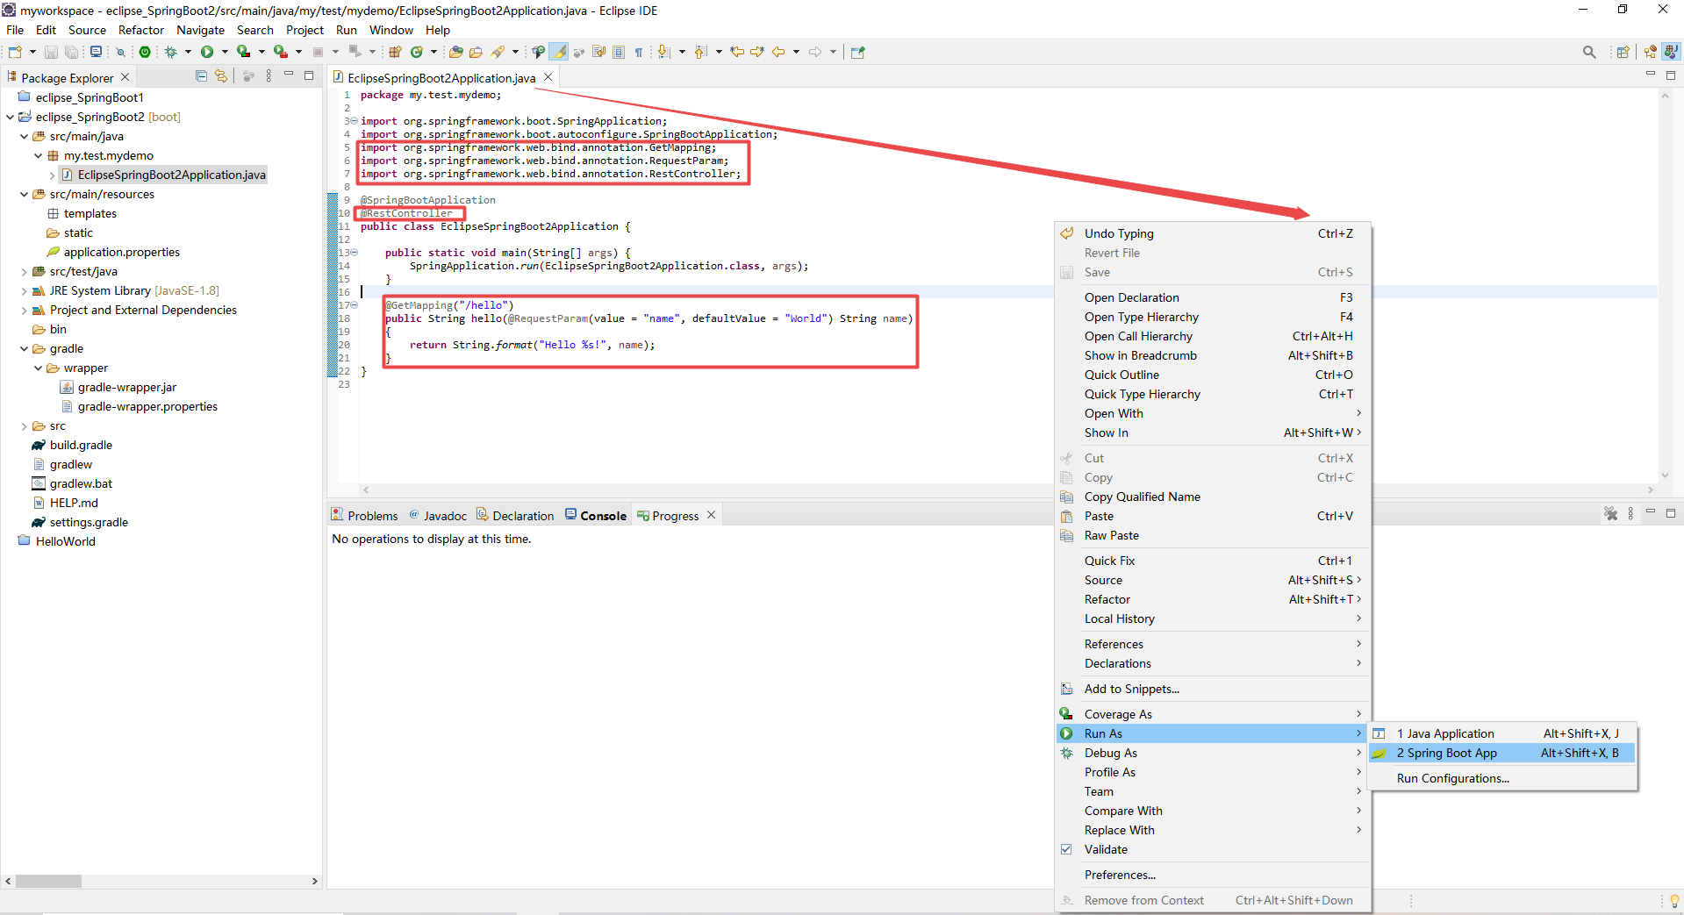Click Collapse All in Package Explorer

click(201, 76)
